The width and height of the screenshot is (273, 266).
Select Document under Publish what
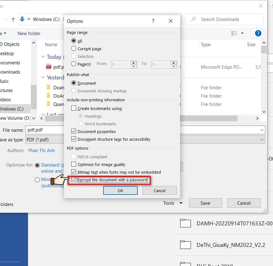[x=74, y=83]
